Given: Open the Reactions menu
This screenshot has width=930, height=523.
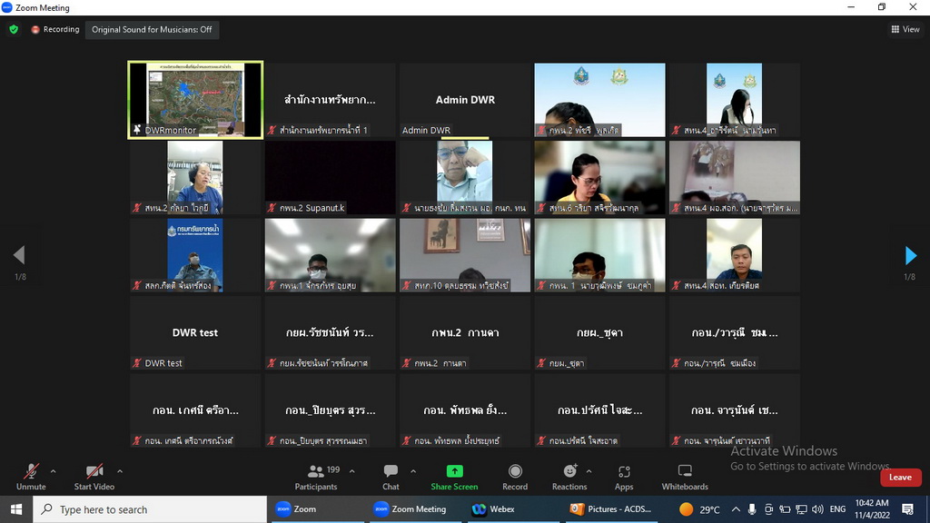Looking at the screenshot, I should (569, 478).
